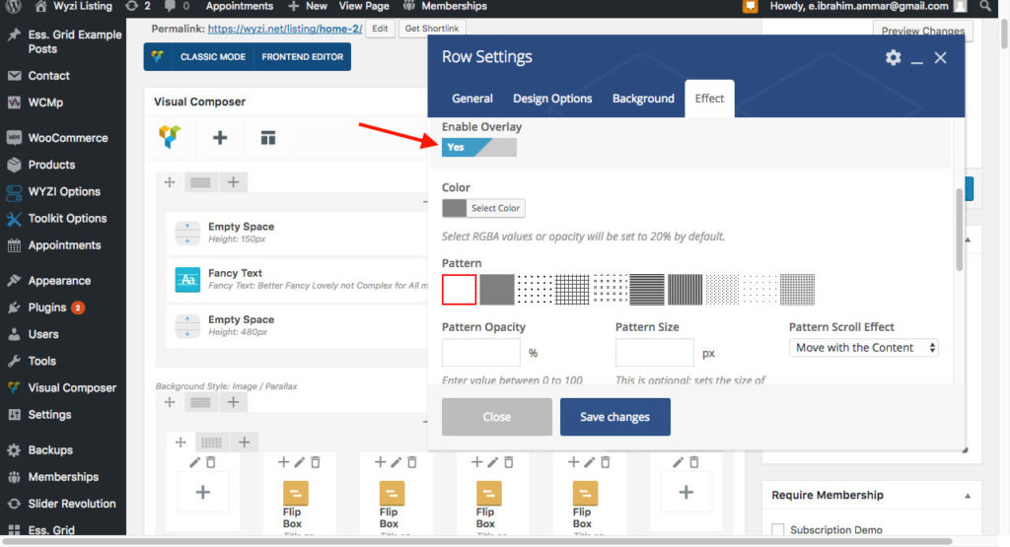Open search magnifier in admin bar
Image resolution: width=1010 pixels, height=547 pixels.
coord(985,7)
